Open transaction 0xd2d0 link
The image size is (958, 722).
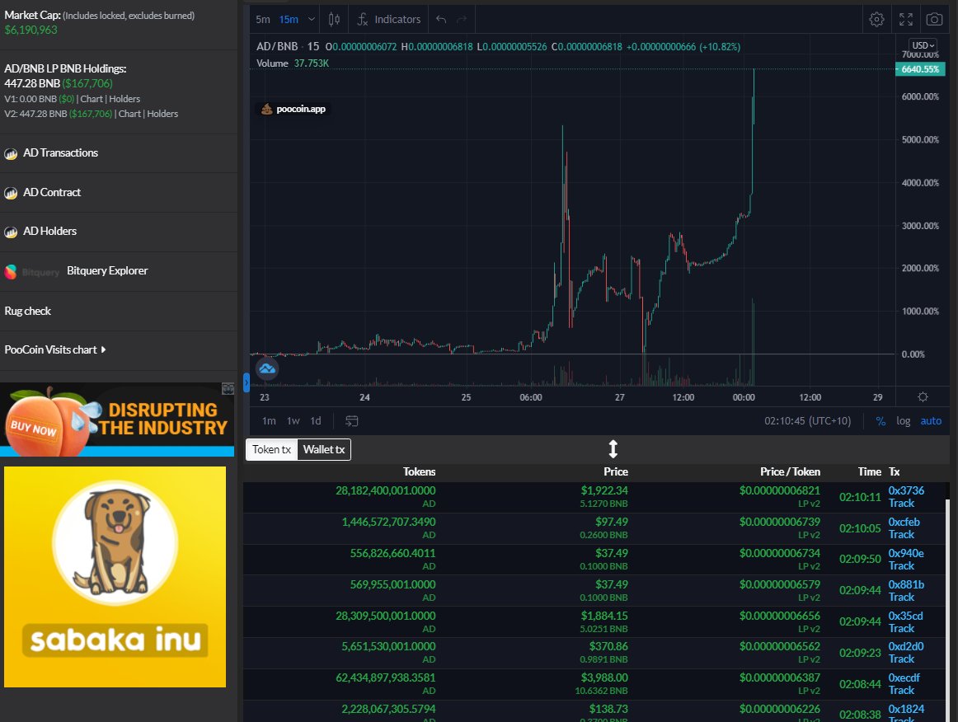coord(906,646)
